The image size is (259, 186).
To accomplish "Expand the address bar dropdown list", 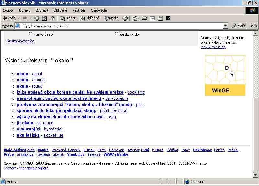I will tap(225, 26).
